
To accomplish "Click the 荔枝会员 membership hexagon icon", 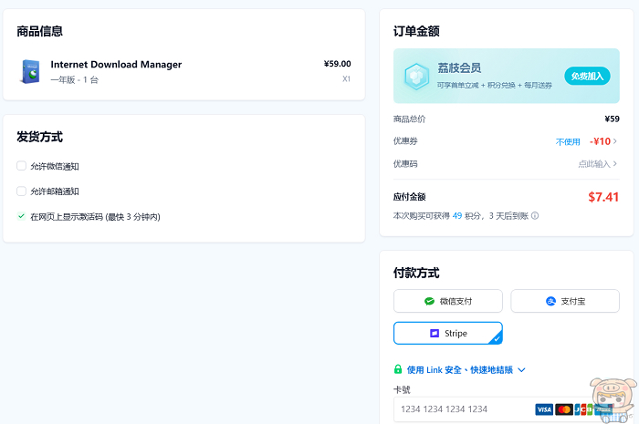I will (417, 75).
